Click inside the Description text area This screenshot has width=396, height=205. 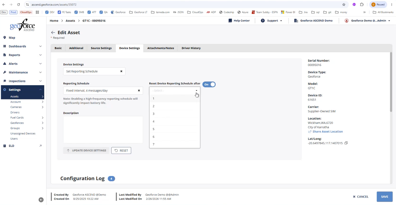[x=103, y=130]
